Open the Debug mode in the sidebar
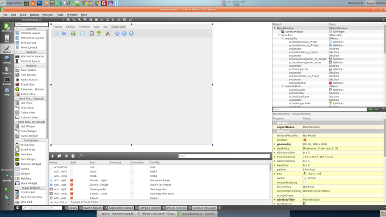Screen dimensions: 386x217 [7, 59]
